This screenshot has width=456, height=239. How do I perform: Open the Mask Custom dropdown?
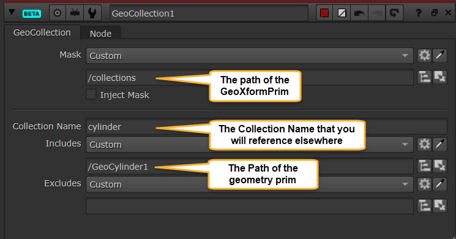(249, 56)
